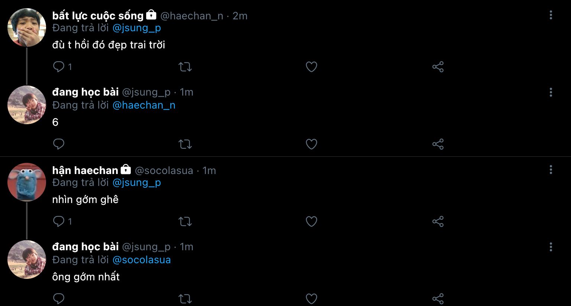
Task: Open more options for "ông gớm nhất" tweet
Action: click(551, 247)
